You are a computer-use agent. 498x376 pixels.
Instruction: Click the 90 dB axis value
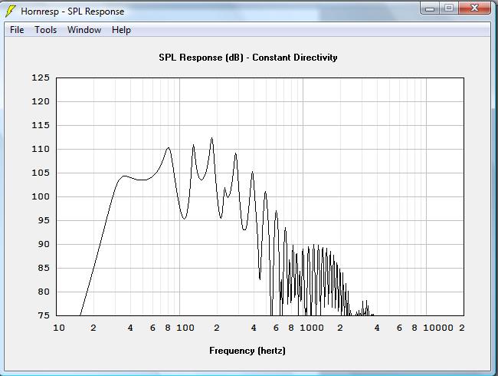point(44,244)
